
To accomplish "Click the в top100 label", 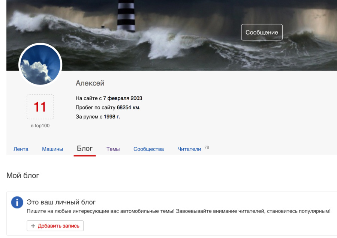I will coord(40,126).
